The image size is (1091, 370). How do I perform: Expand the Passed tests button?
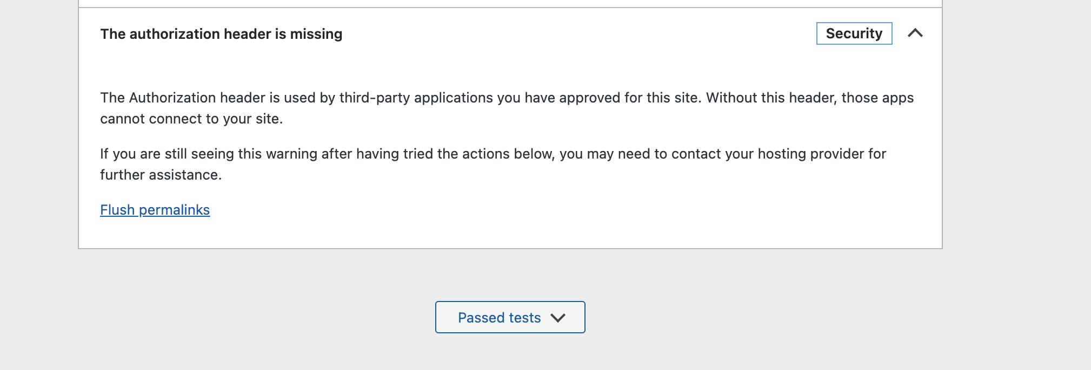tap(510, 317)
